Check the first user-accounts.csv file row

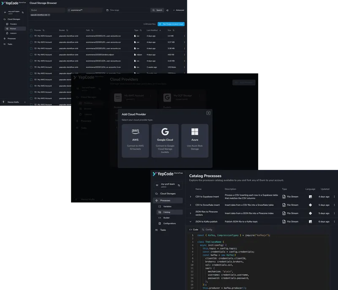pyautogui.click(x=31, y=36)
